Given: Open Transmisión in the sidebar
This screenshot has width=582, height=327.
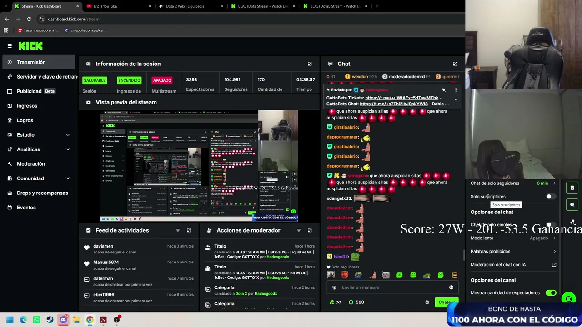Looking at the screenshot, I should point(39,62).
